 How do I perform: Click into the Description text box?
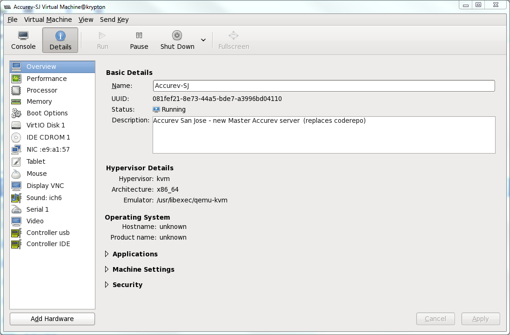tap(324, 134)
